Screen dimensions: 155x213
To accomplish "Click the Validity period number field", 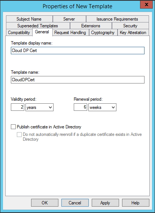I will tap(18, 107).
